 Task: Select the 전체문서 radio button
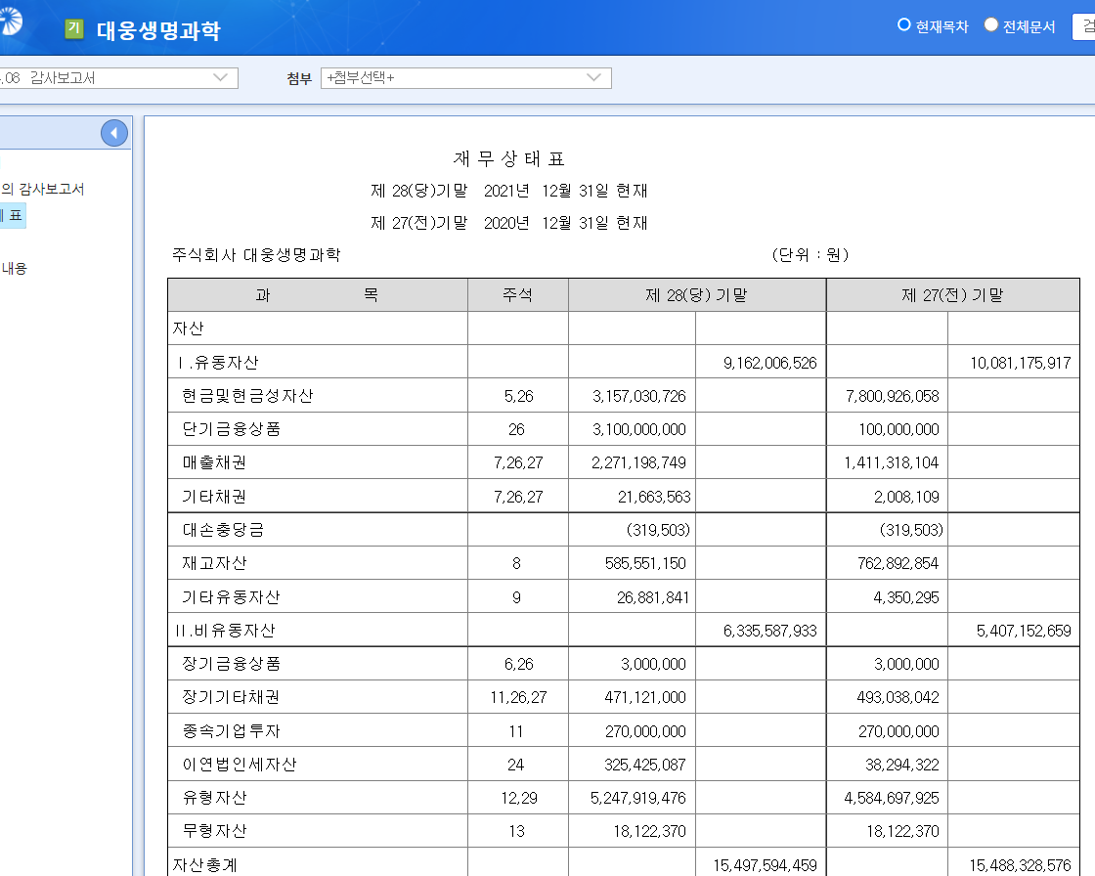click(989, 26)
